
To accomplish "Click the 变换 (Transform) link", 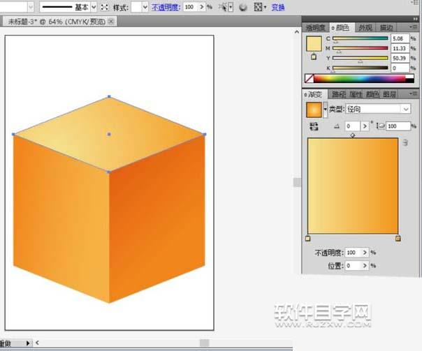I will tap(277, 8).
